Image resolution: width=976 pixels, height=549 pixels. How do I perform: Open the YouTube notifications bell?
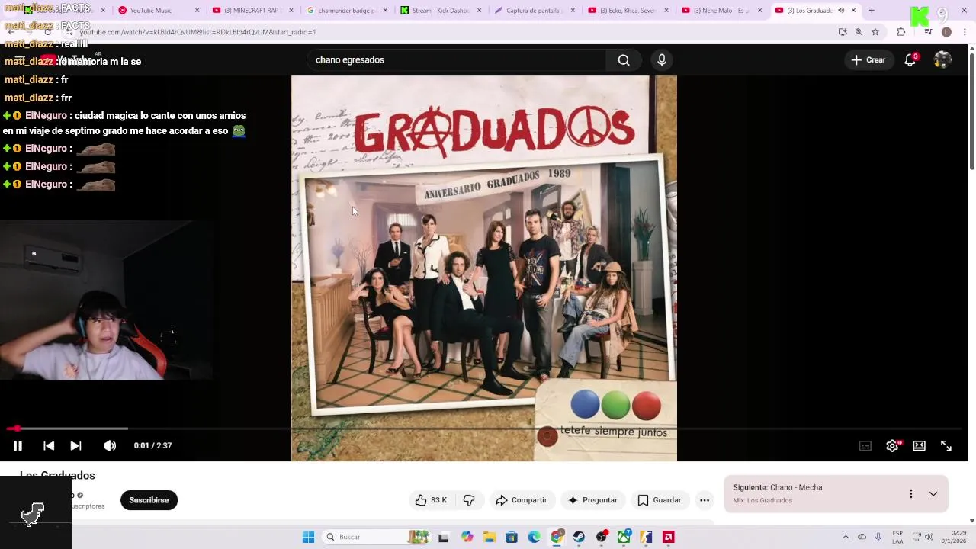coord(910,60)
